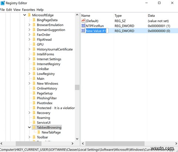The width and height of the screenshot is (178, 152).
Task: Click the tree pane scroll-up arrow
Action: tap(77, 15)
